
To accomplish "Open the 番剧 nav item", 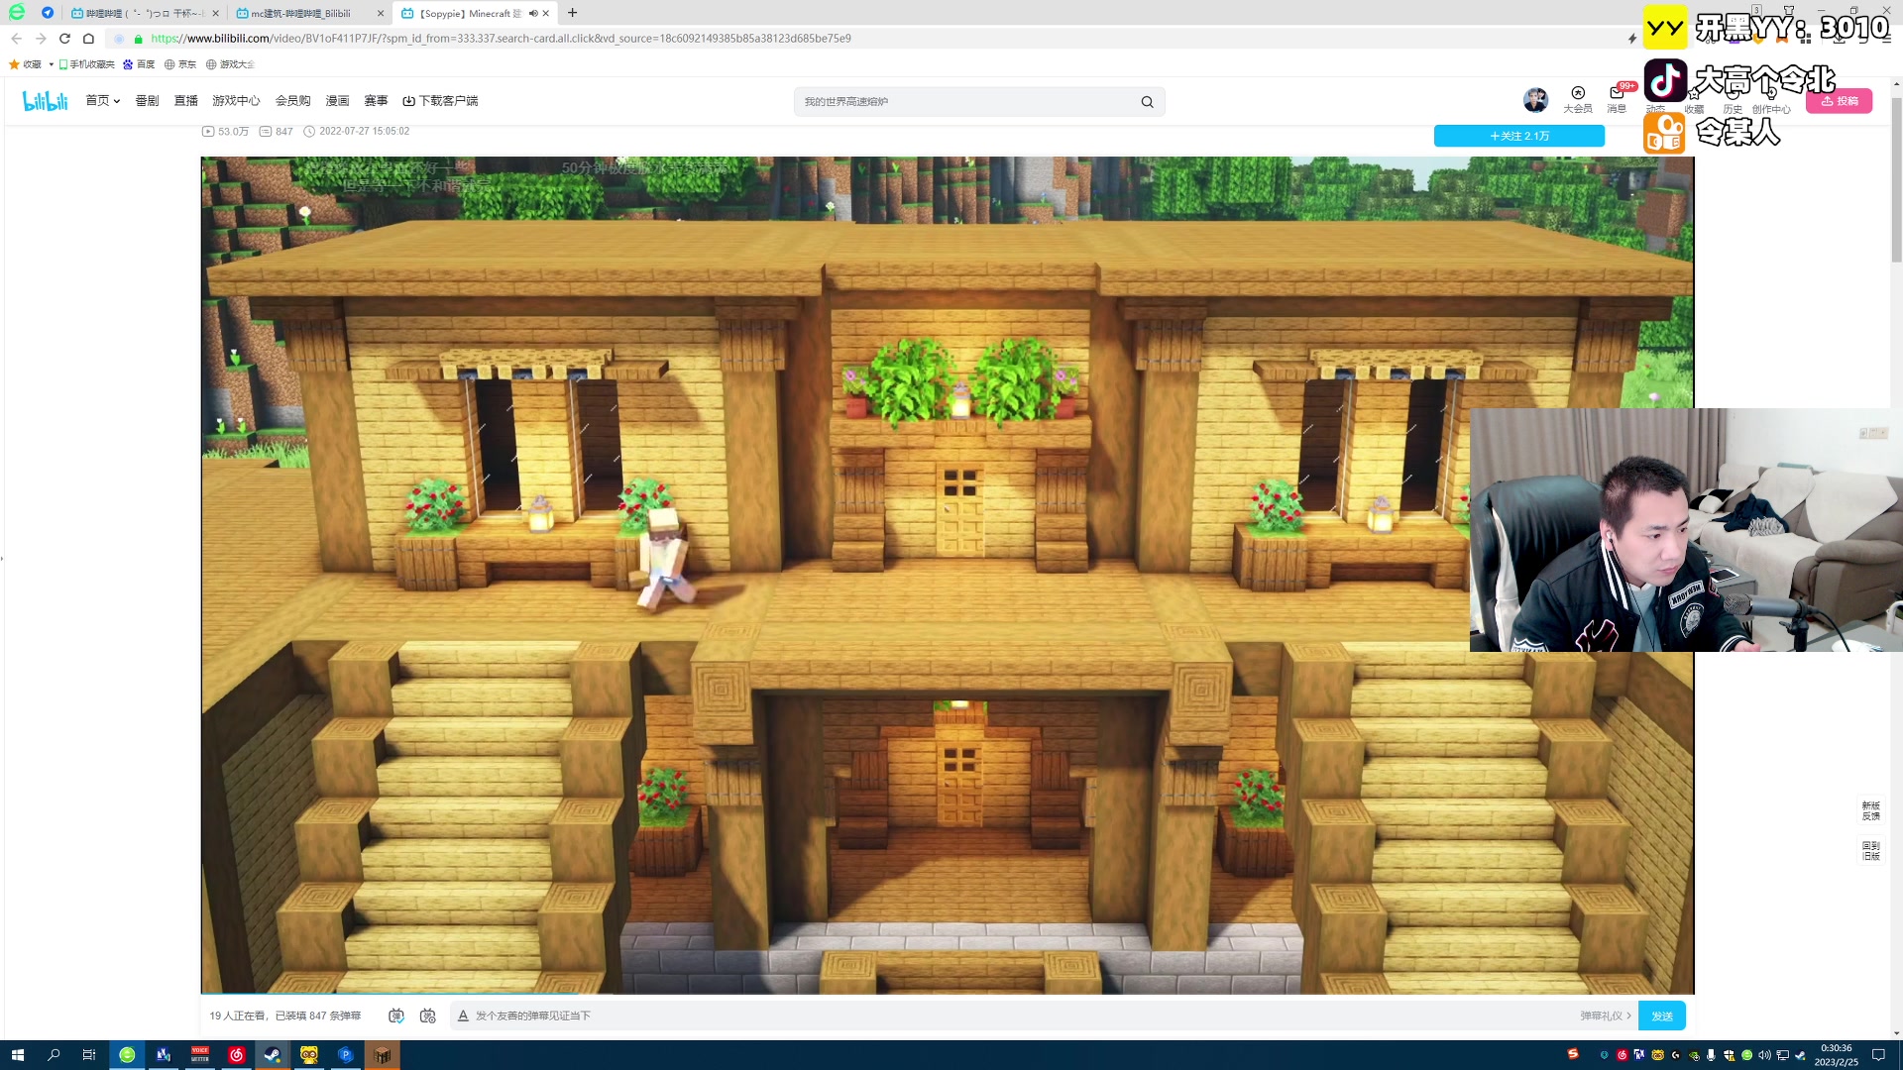I will 147,101.
